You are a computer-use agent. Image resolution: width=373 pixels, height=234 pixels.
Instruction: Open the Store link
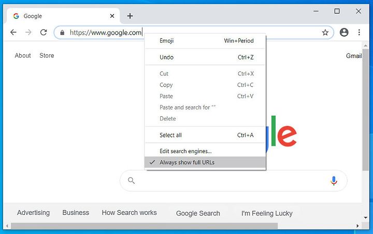click(47, 55)
